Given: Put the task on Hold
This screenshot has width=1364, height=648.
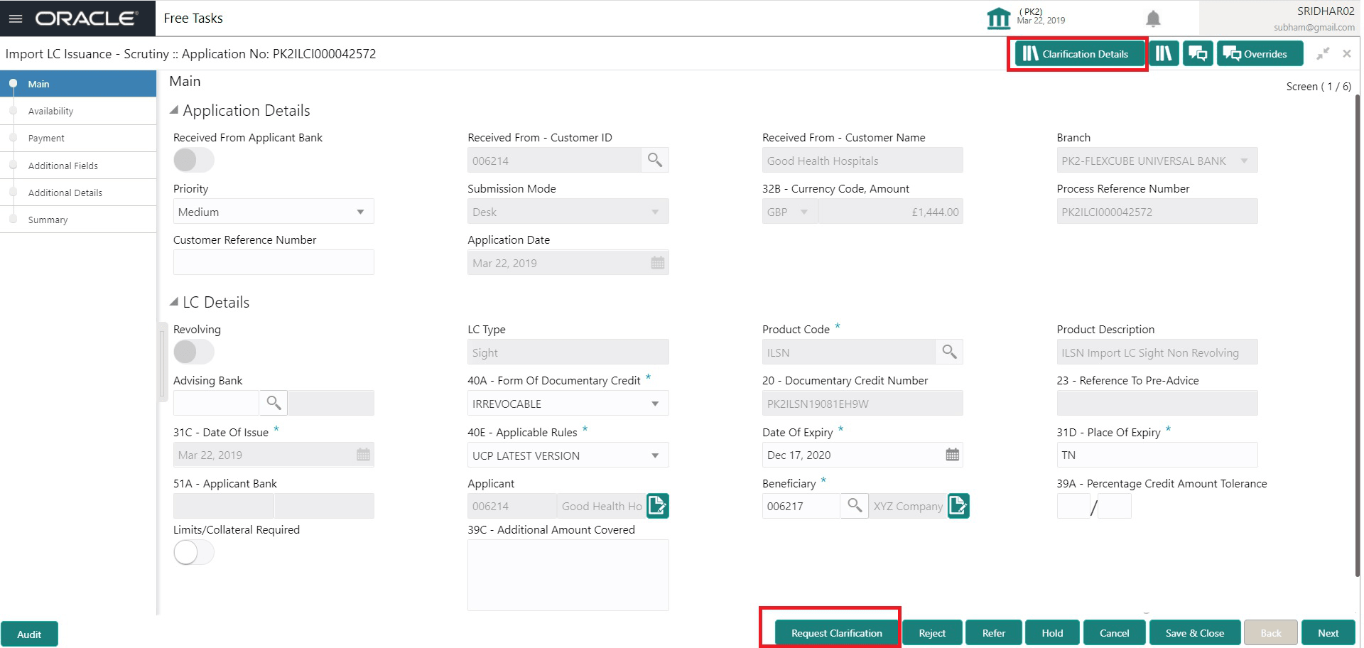Looking at the screenshot, I should 1052,632.
